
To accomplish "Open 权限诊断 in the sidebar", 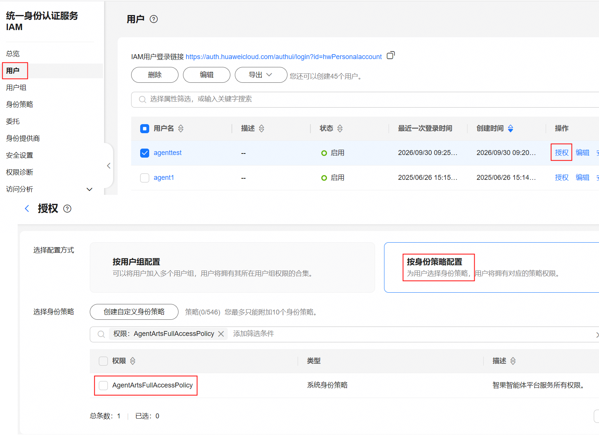I will [x=20, y=172].
